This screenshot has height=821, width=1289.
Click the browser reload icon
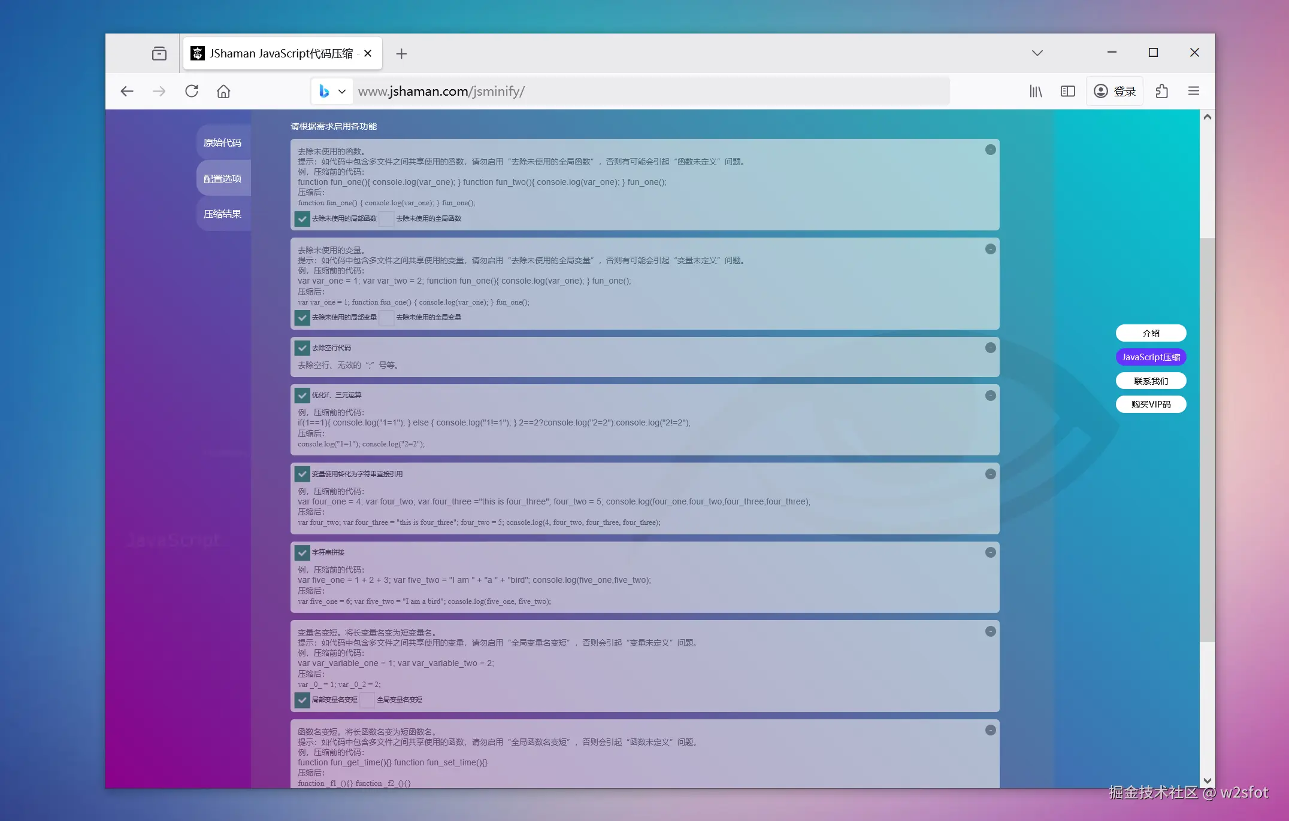(192, 91)
